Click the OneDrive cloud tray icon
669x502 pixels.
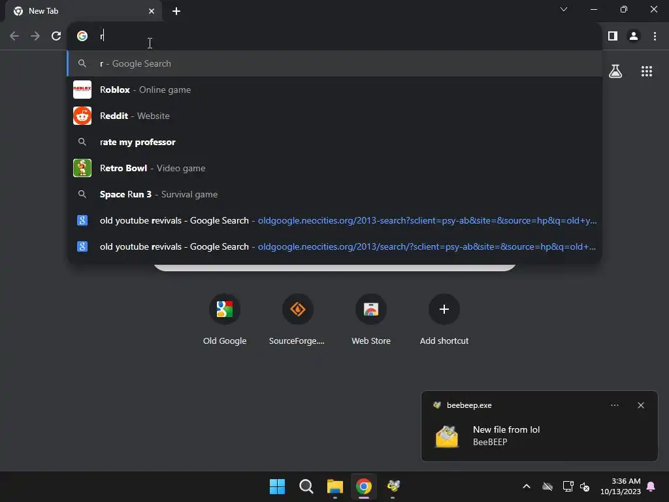[x=547, y=486]
